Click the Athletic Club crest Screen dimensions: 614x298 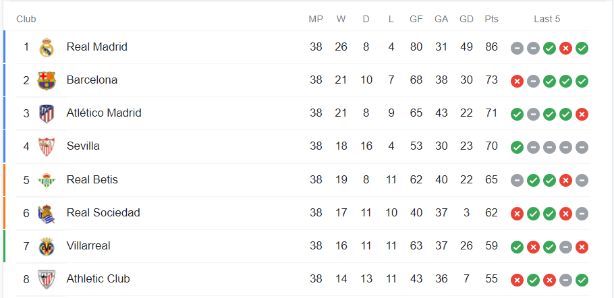click(x=47, y=280)
